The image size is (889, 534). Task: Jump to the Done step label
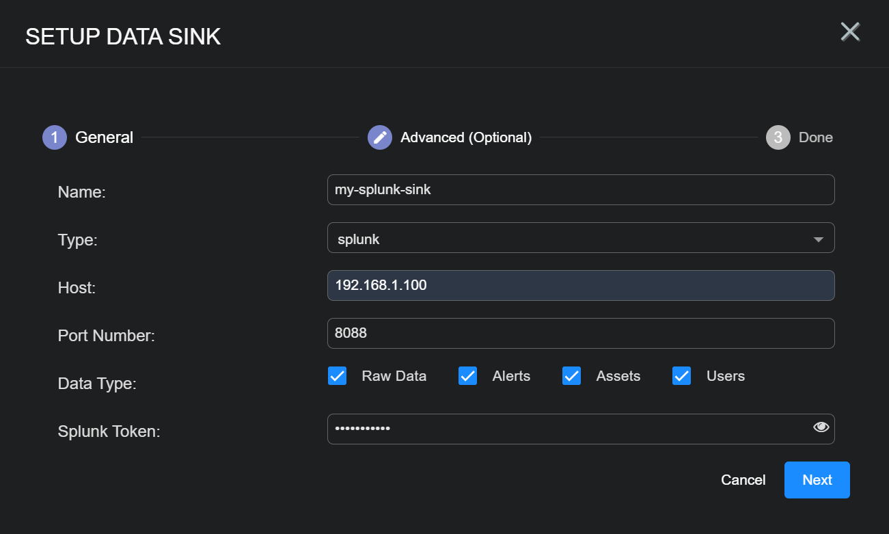click(x=815, y=137)
